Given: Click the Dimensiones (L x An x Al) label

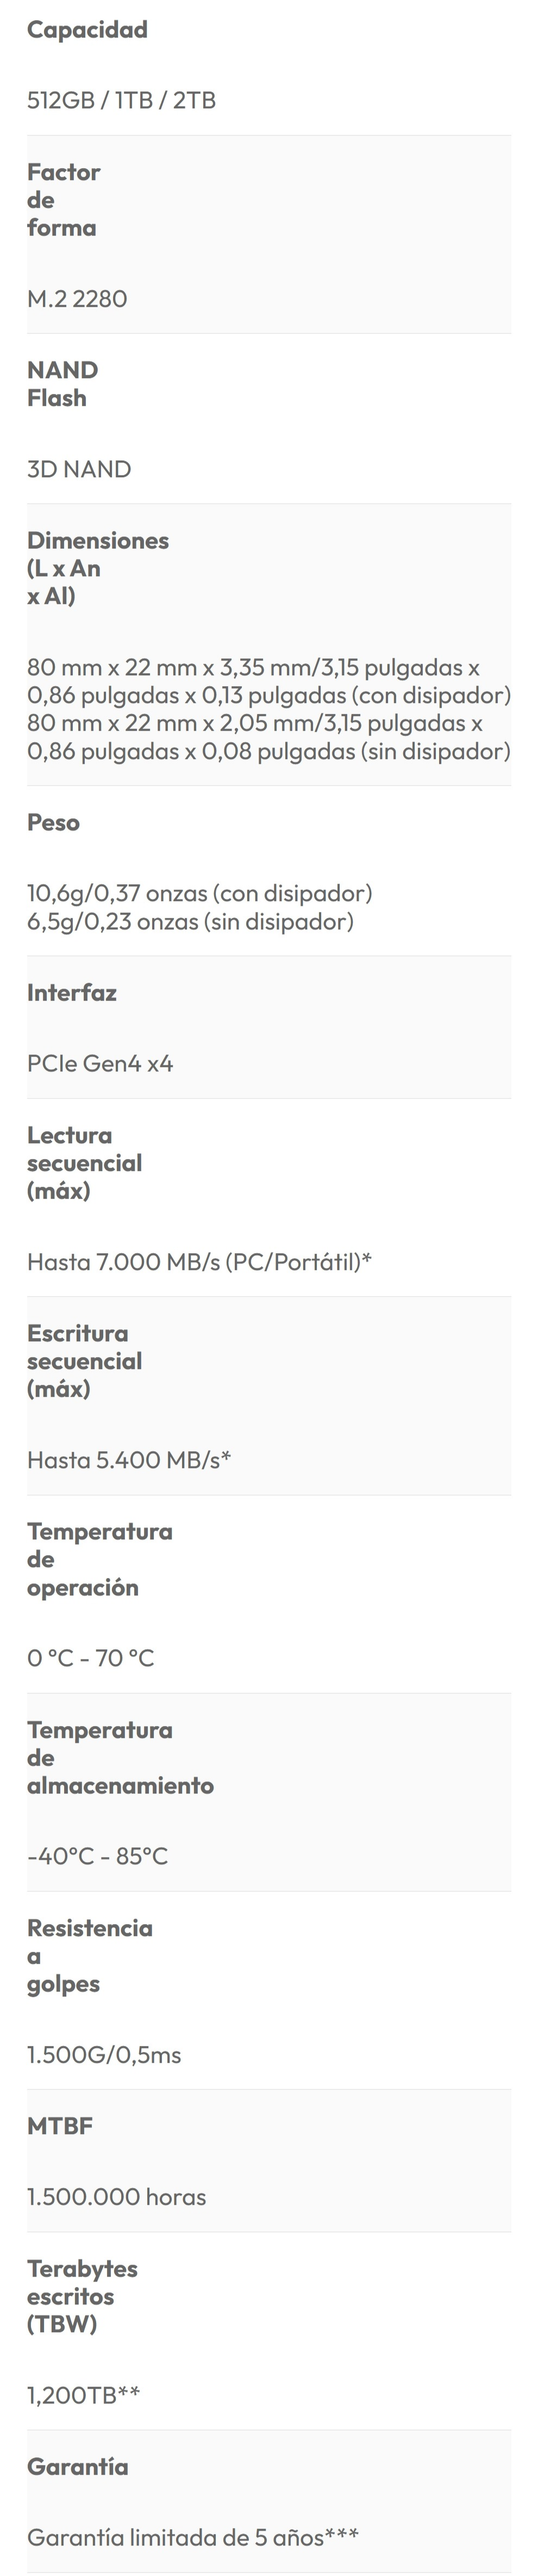Looking at the screenshot, I should click(97, 568).
